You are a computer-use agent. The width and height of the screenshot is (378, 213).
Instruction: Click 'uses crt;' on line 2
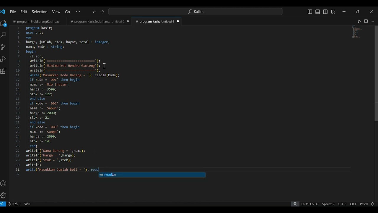34,33
